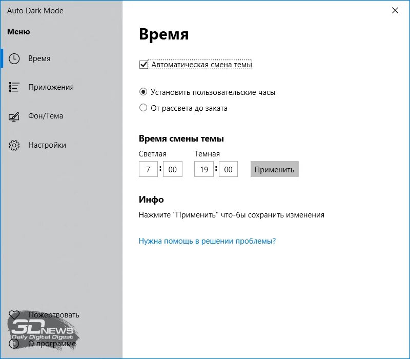Image resolution: width=410 pixels, height=359 pixels.
Task: Click the Светлая label
Action: pyautogui.click(x=152, y=153)
